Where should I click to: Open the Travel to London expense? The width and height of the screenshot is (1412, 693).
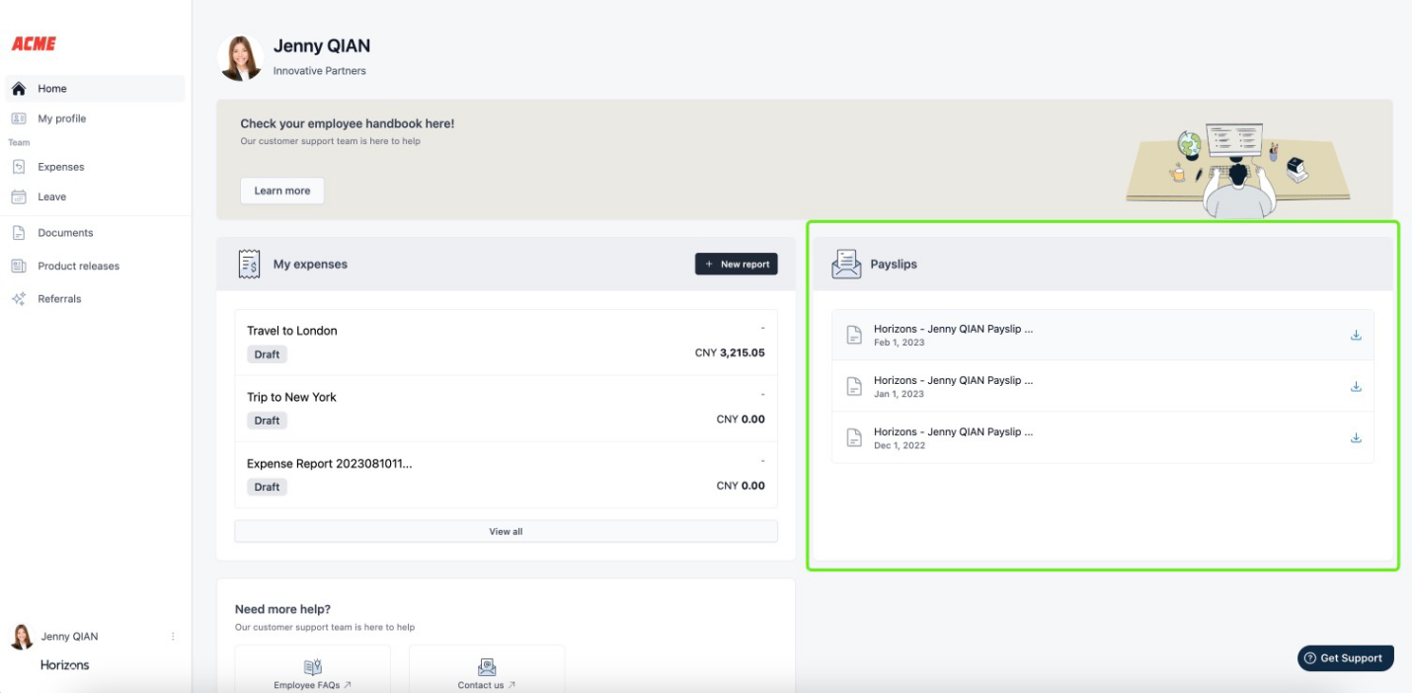pos(292,332)
